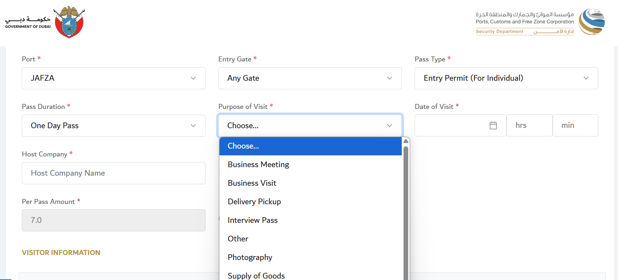Click the Ports, Customs and Free Zone Corporation logo
The image size is (618, 280).
click(x=540, y=22)
